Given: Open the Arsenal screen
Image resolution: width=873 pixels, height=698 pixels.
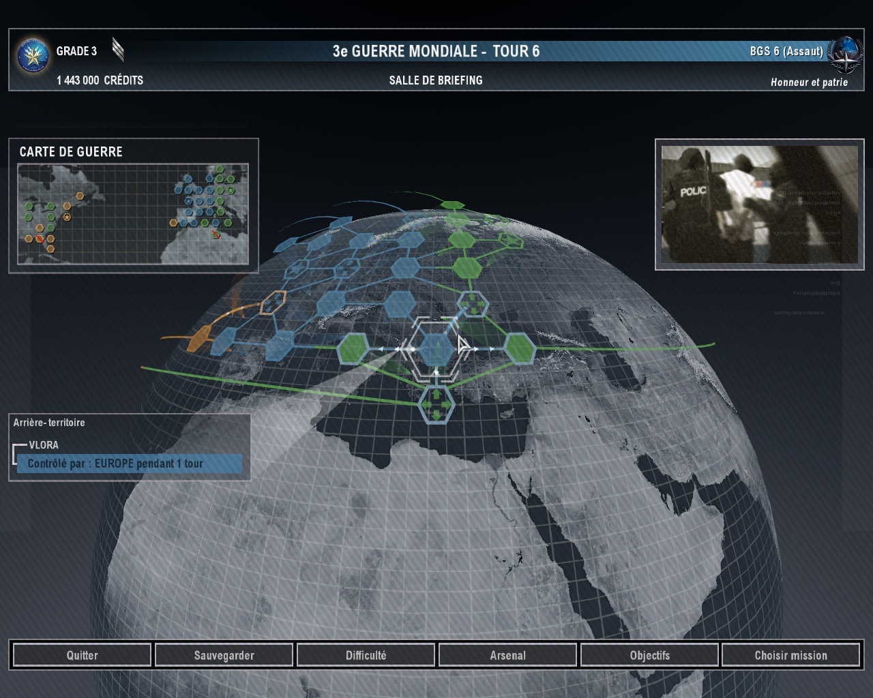Looking at the screenshot, I should coord(507,655).
